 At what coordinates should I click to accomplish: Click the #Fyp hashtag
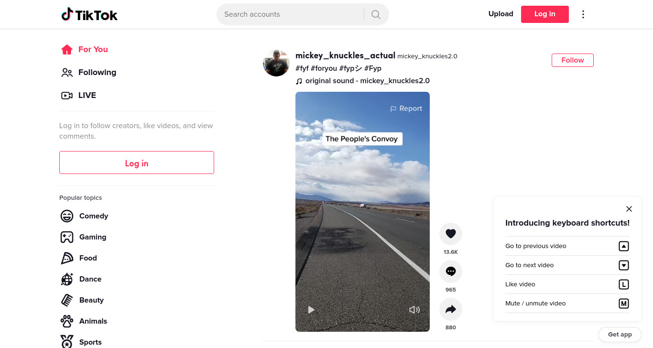373,68
